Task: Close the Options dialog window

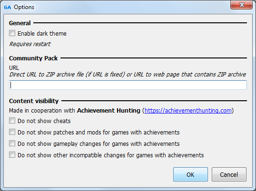Action: point(241,5)
